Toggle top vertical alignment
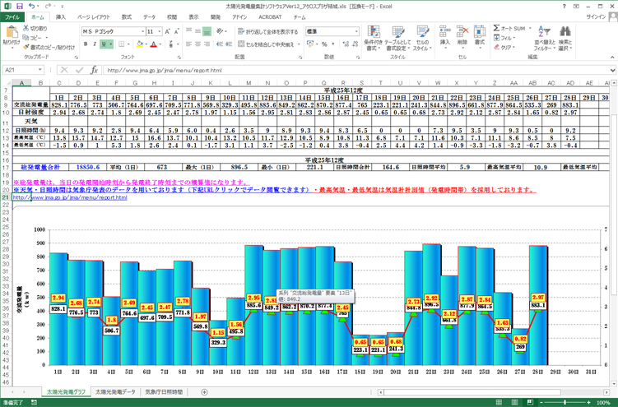Screen dimensions: 618x407 tap(188, 31)
